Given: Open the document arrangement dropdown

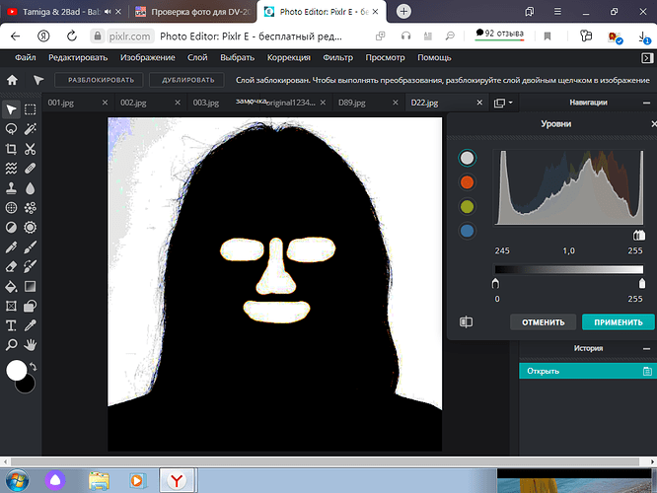Looking at the screenshot, I should pyautogui.click(x=504, y=103).
